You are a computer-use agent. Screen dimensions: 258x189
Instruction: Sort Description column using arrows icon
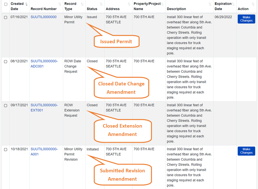click(x=210, y=4)
